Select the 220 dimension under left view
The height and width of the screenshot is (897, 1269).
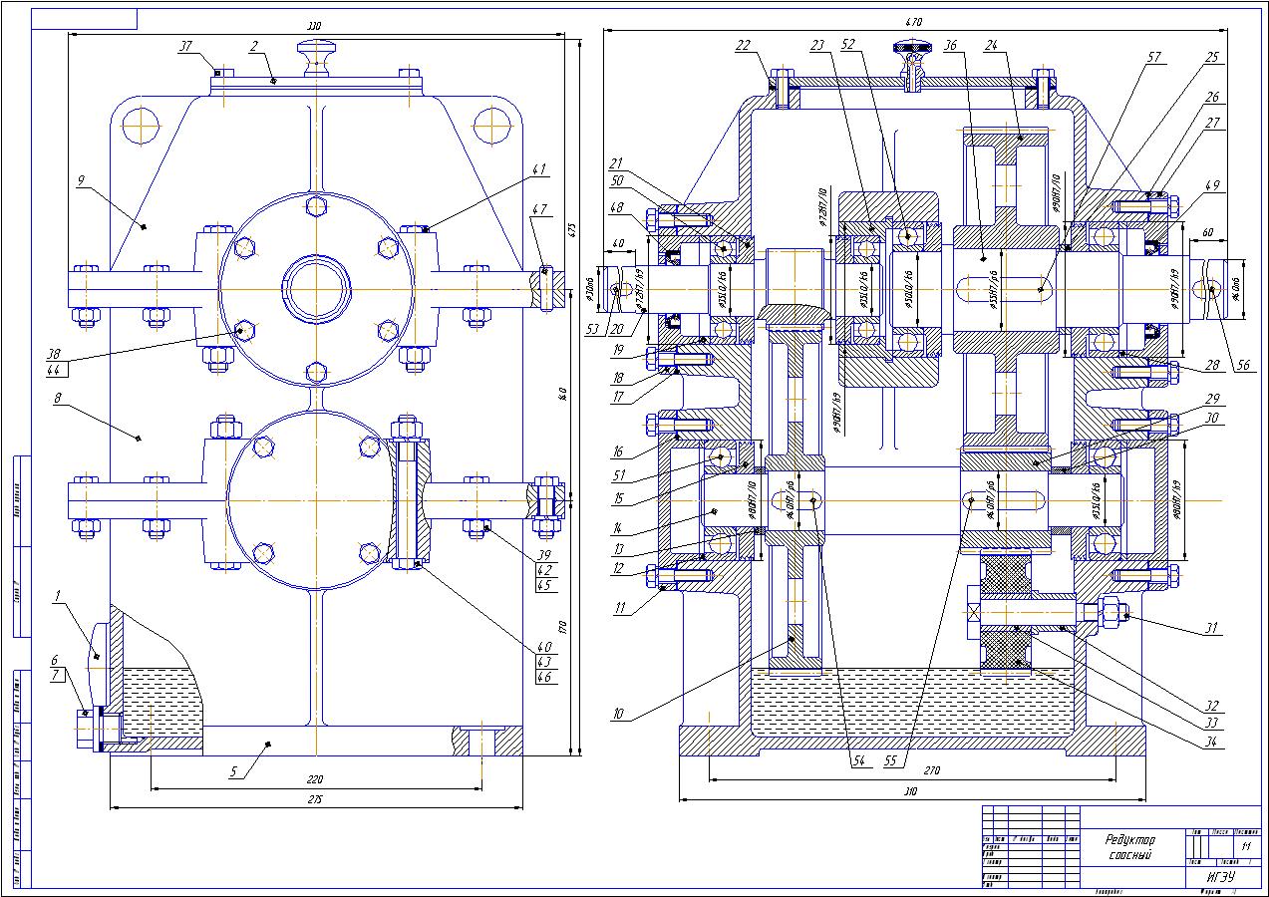click(x=316, y=779)
